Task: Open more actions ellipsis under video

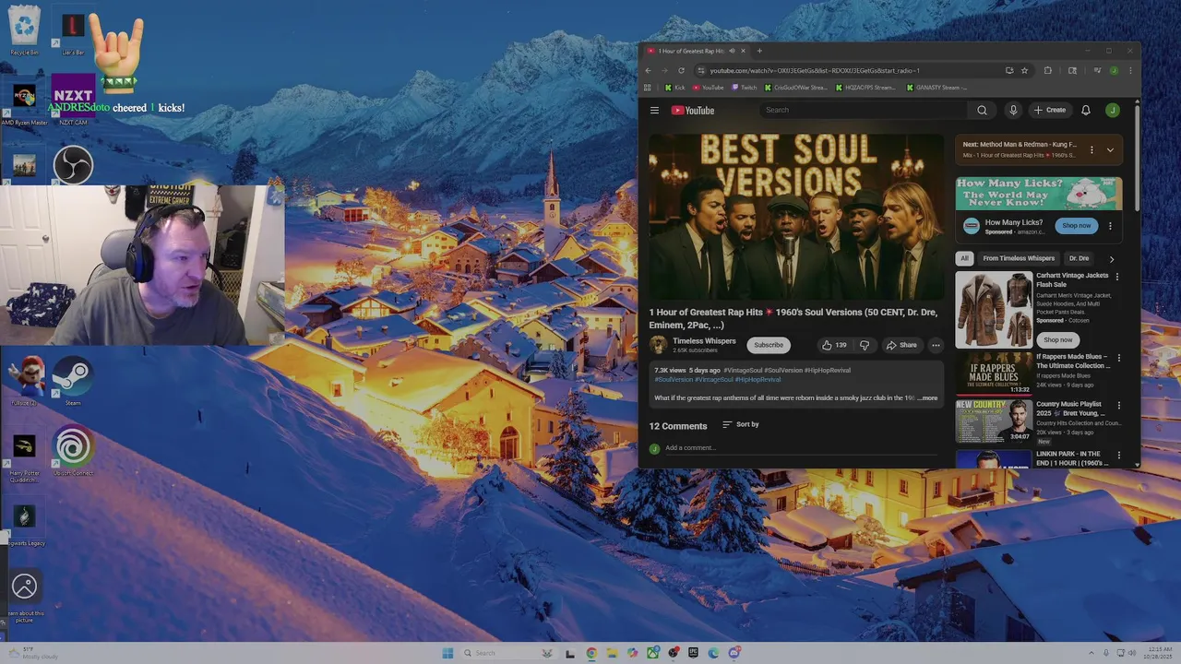Action: pyautogui.click(x=936, y=345)
